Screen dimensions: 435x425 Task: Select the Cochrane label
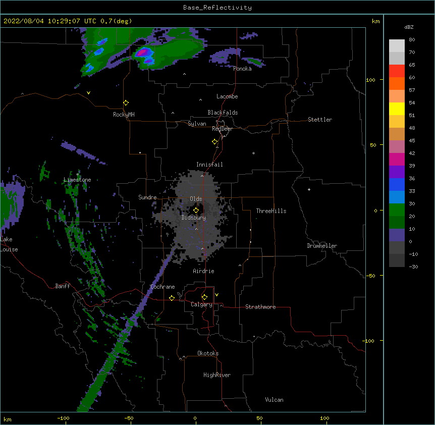(162, 287)
